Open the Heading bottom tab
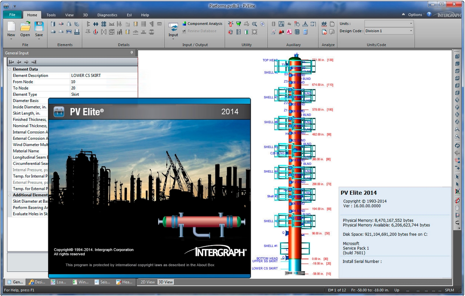This screenshot has width=465, height=296. point(124,282)
